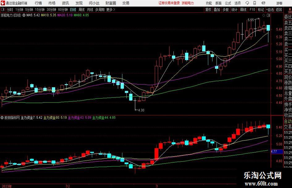The width and height of the screenshot is (292, 188).
Task: Click the MA10: 5.35 value label
Action: [49, 15]
